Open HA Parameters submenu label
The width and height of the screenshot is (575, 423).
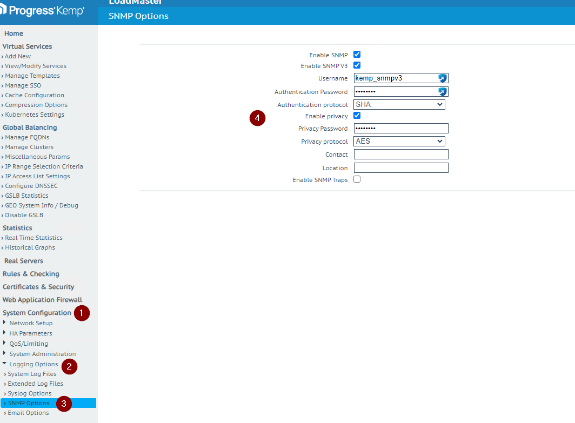tap(31, 333)
